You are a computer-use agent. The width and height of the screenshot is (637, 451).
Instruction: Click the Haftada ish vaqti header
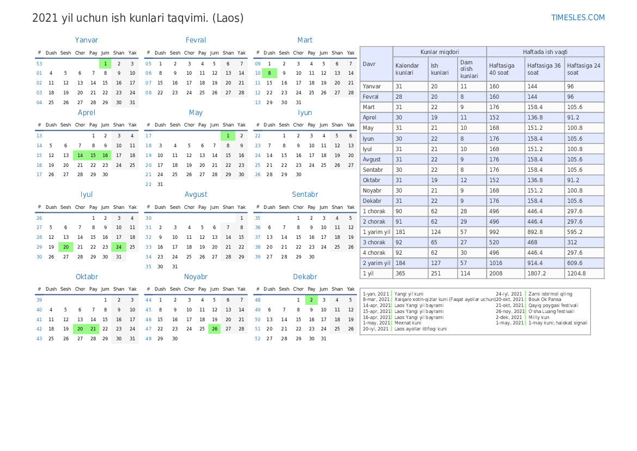click(x=545, y=52)
